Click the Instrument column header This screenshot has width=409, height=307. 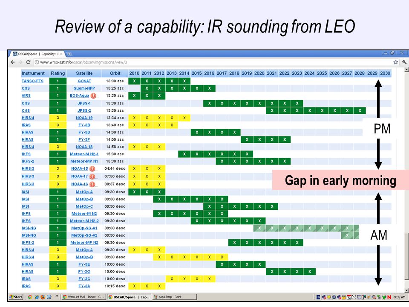coord(35,73)
